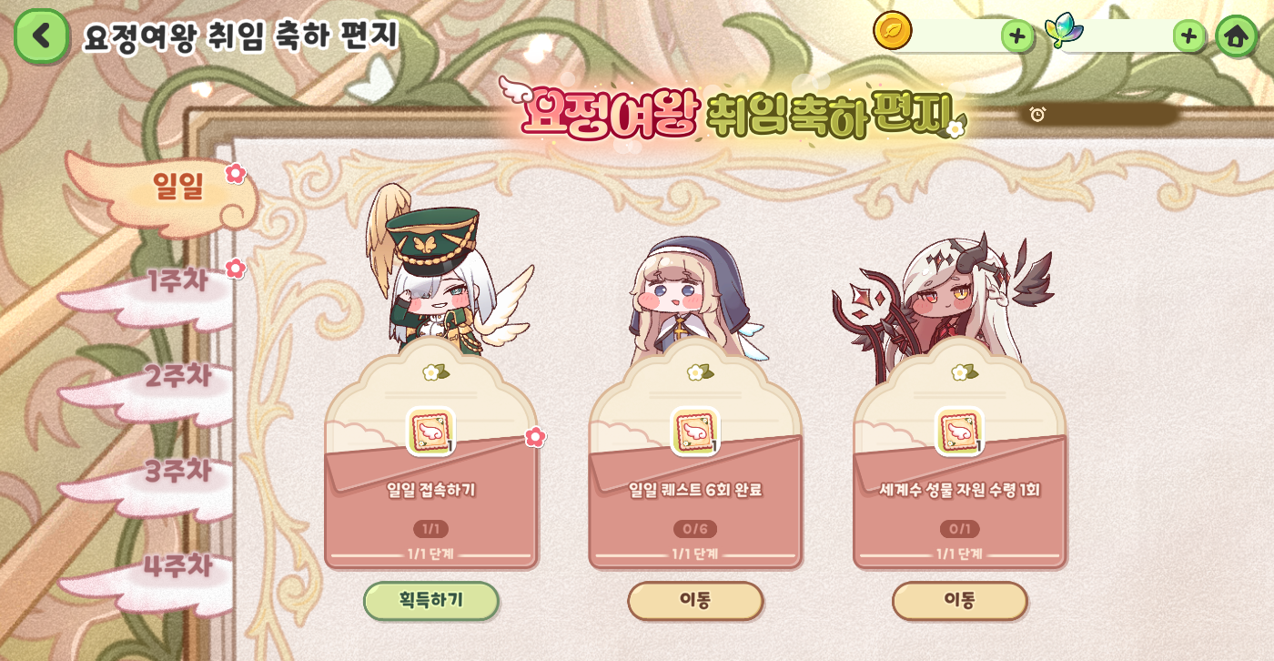1274x661 pixels.
Task: Tap the alarm clock timer icon
Action: 1037,114
